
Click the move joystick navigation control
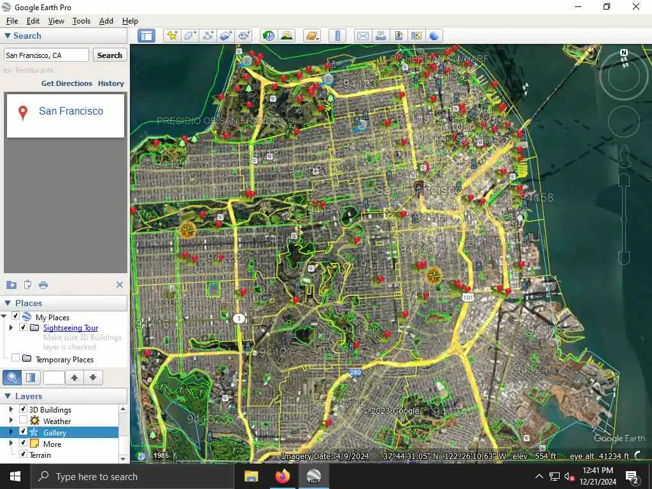pos(624,122)
